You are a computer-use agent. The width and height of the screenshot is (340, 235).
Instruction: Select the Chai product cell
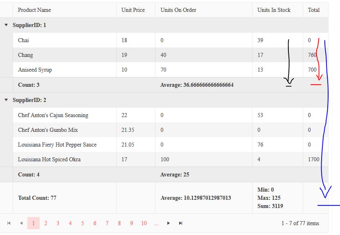(23, 40)
